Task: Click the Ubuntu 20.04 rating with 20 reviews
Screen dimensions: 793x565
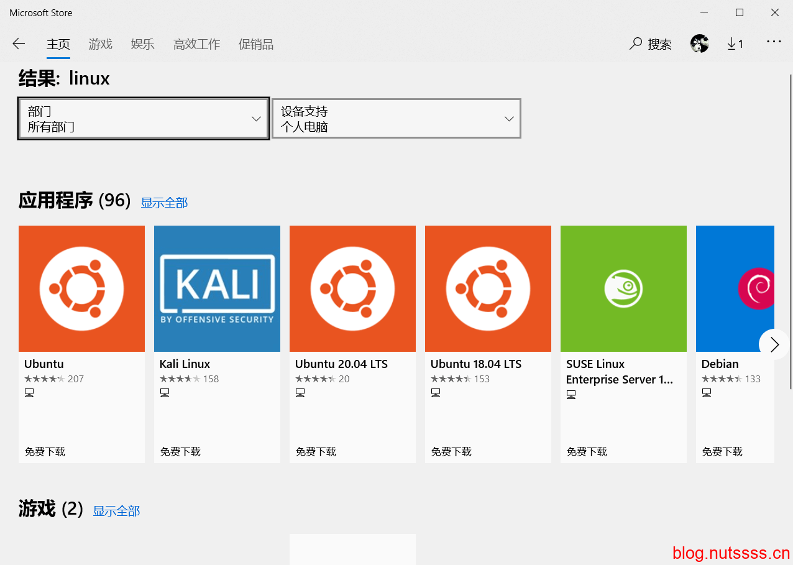Action: (323, 379)
